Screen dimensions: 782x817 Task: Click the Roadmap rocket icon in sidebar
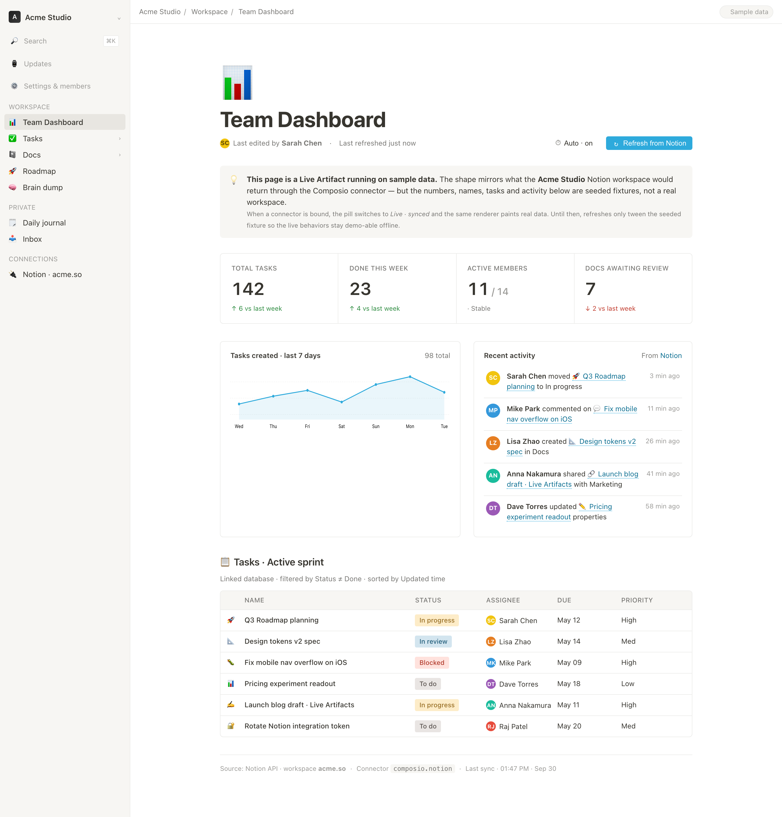coord(13,171)
